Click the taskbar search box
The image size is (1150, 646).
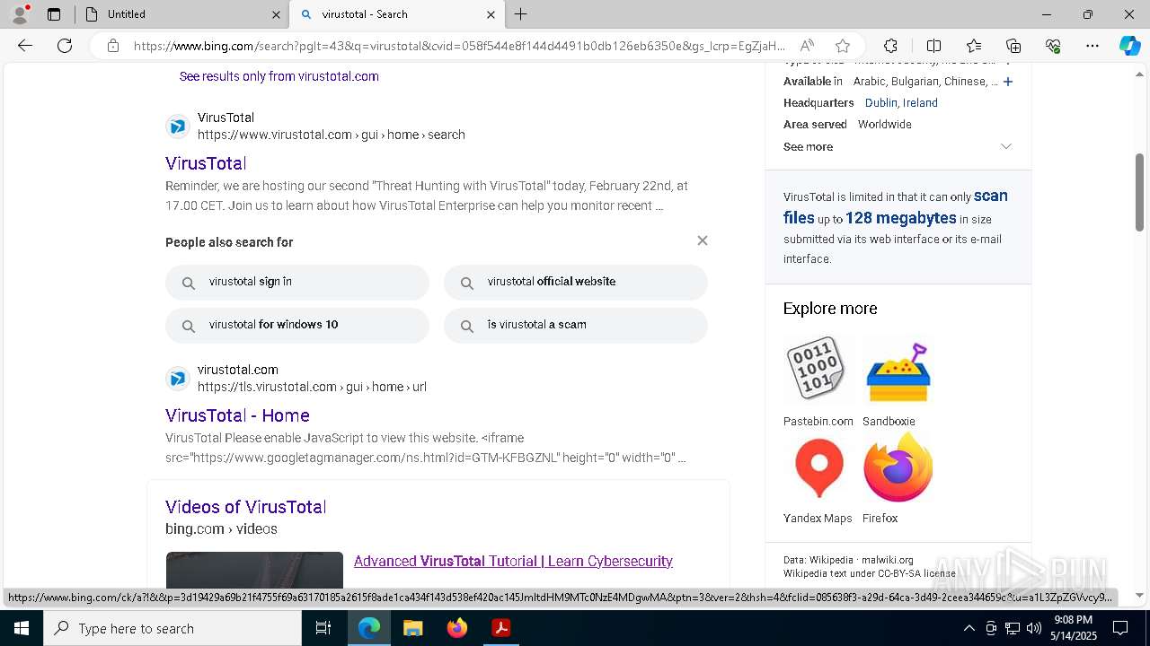pyautogui.click(x=172, y=628)
